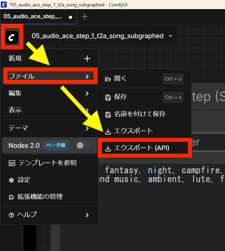Open a new workflow tab with plus
225x251 pixels.
[x=85, y=17]
